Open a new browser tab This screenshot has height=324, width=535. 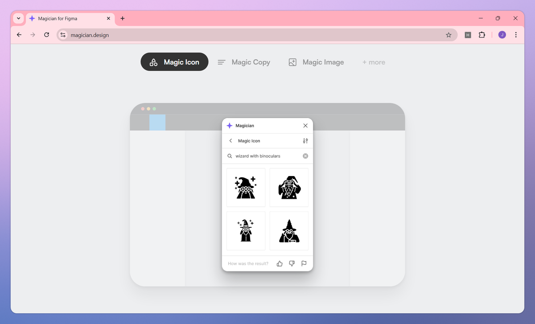(123, 19)
